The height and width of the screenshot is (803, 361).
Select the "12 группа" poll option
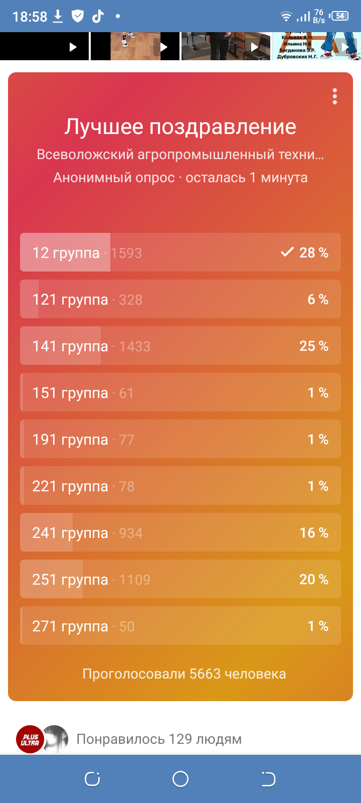coord(180,252)
